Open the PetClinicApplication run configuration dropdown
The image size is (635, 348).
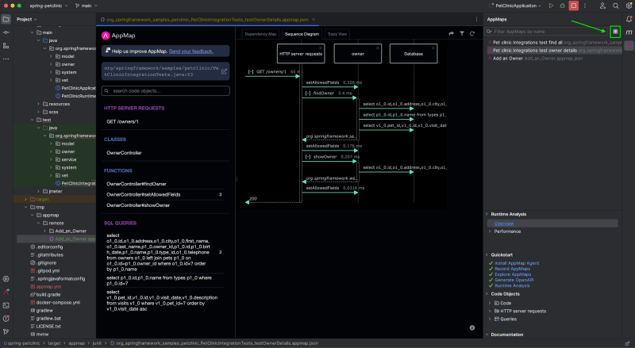(515, 6)
